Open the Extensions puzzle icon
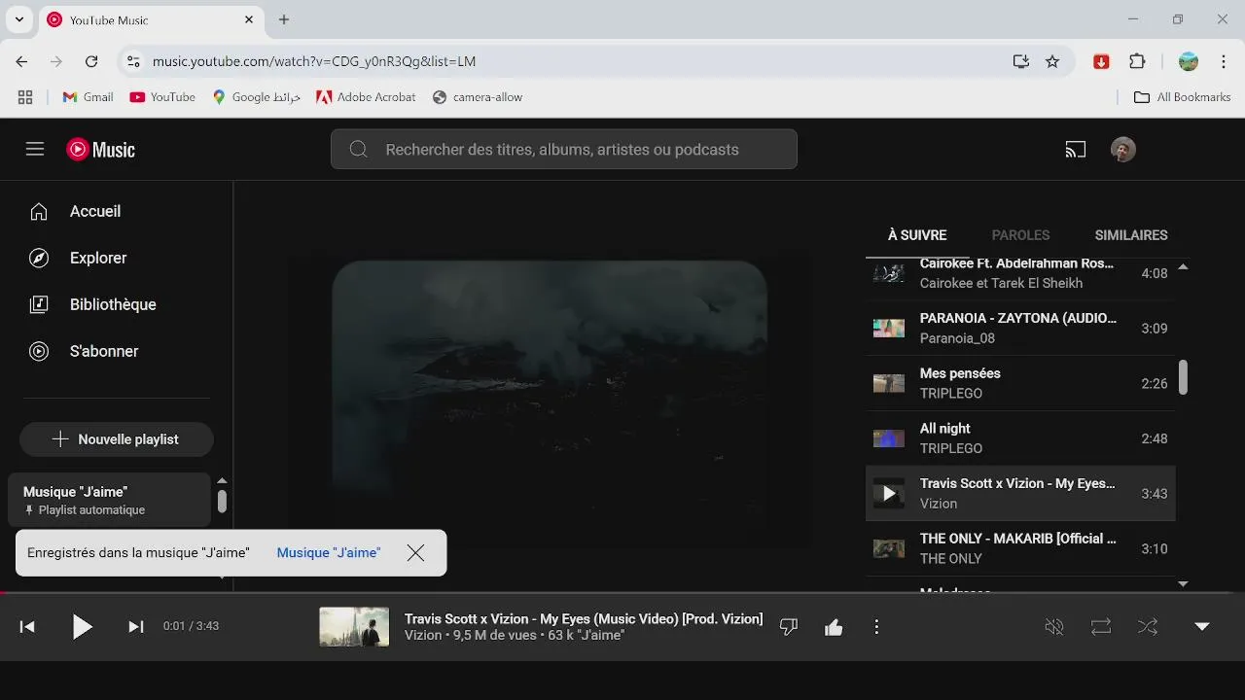 coord(1137,61)
